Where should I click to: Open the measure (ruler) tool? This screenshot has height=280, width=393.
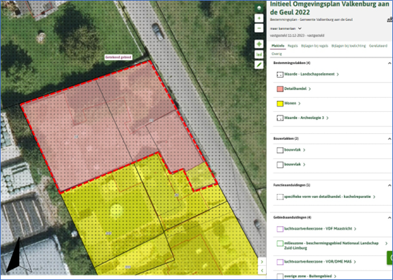(x=259, y=55)
